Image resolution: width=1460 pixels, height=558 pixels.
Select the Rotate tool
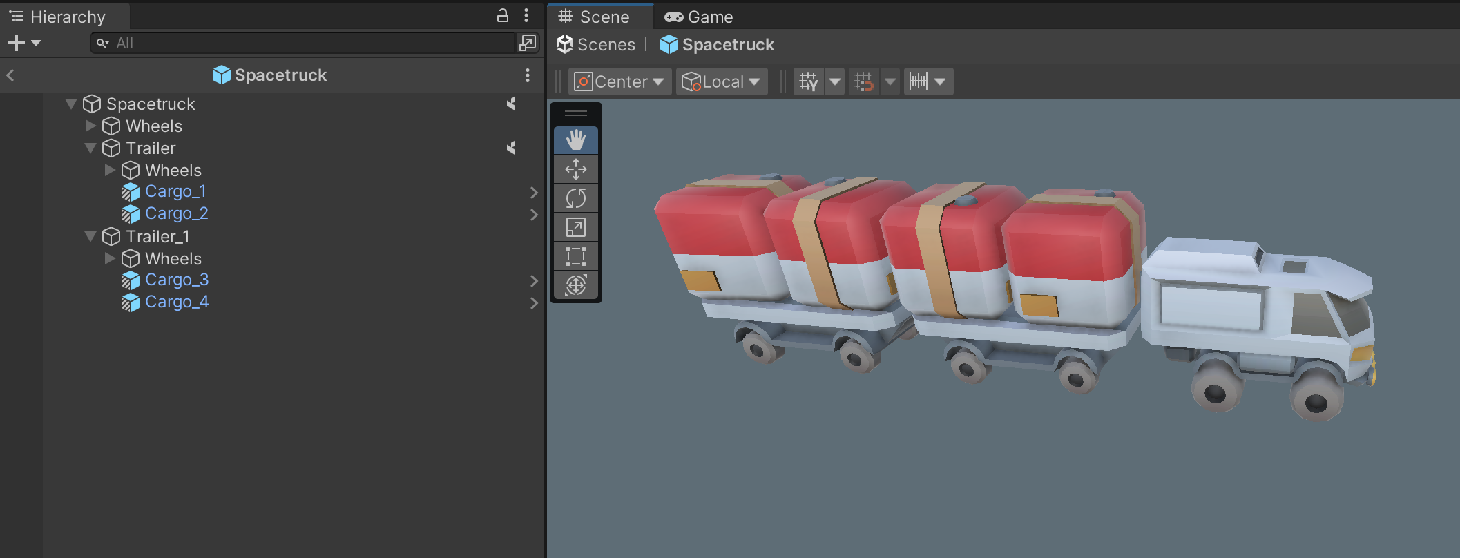(575, 198)
